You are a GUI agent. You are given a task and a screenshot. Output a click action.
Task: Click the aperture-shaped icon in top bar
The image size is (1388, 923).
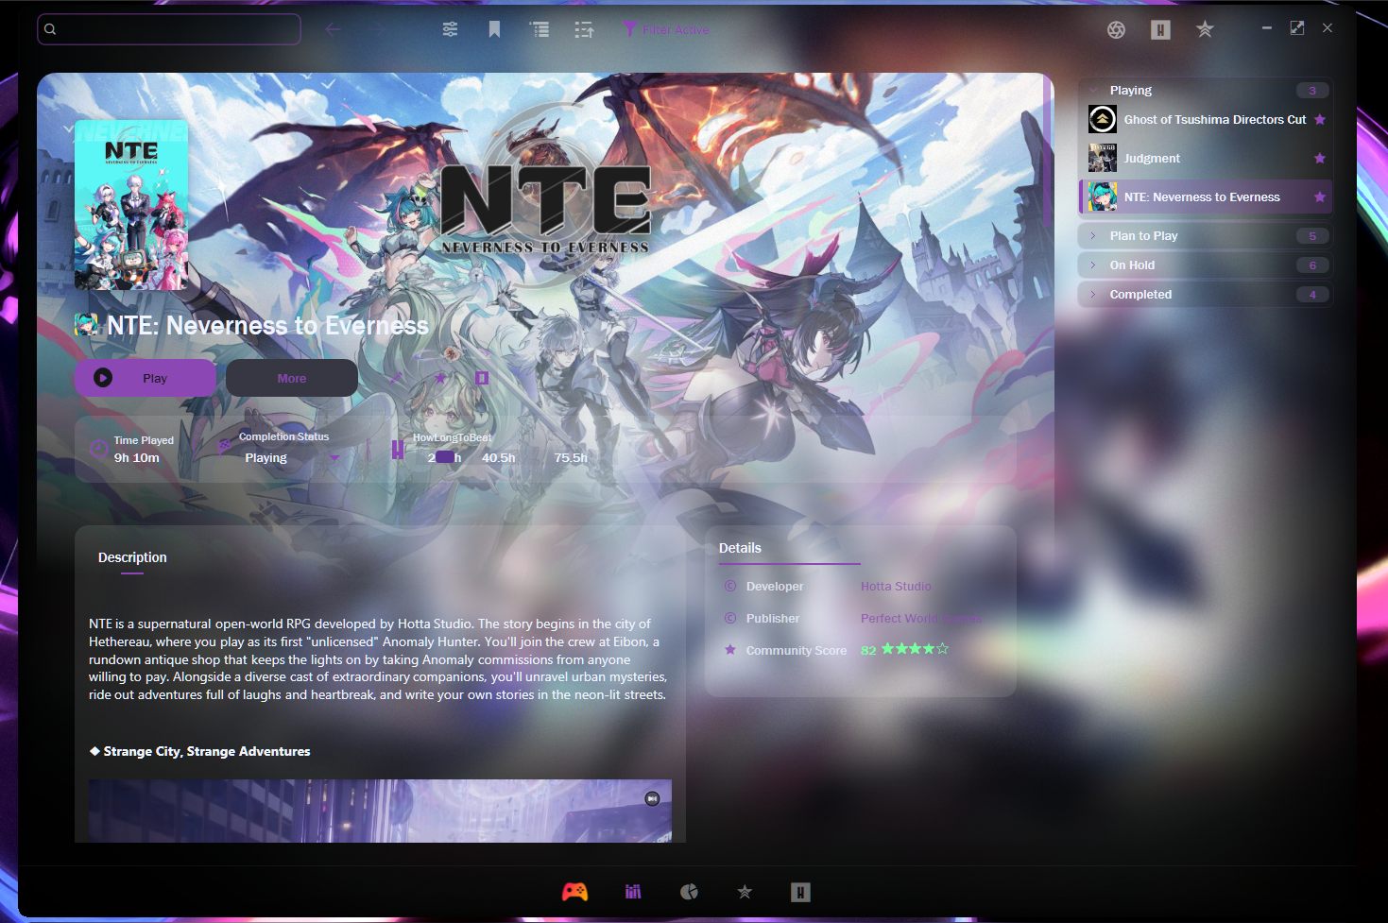click(x=1116, y=30)
